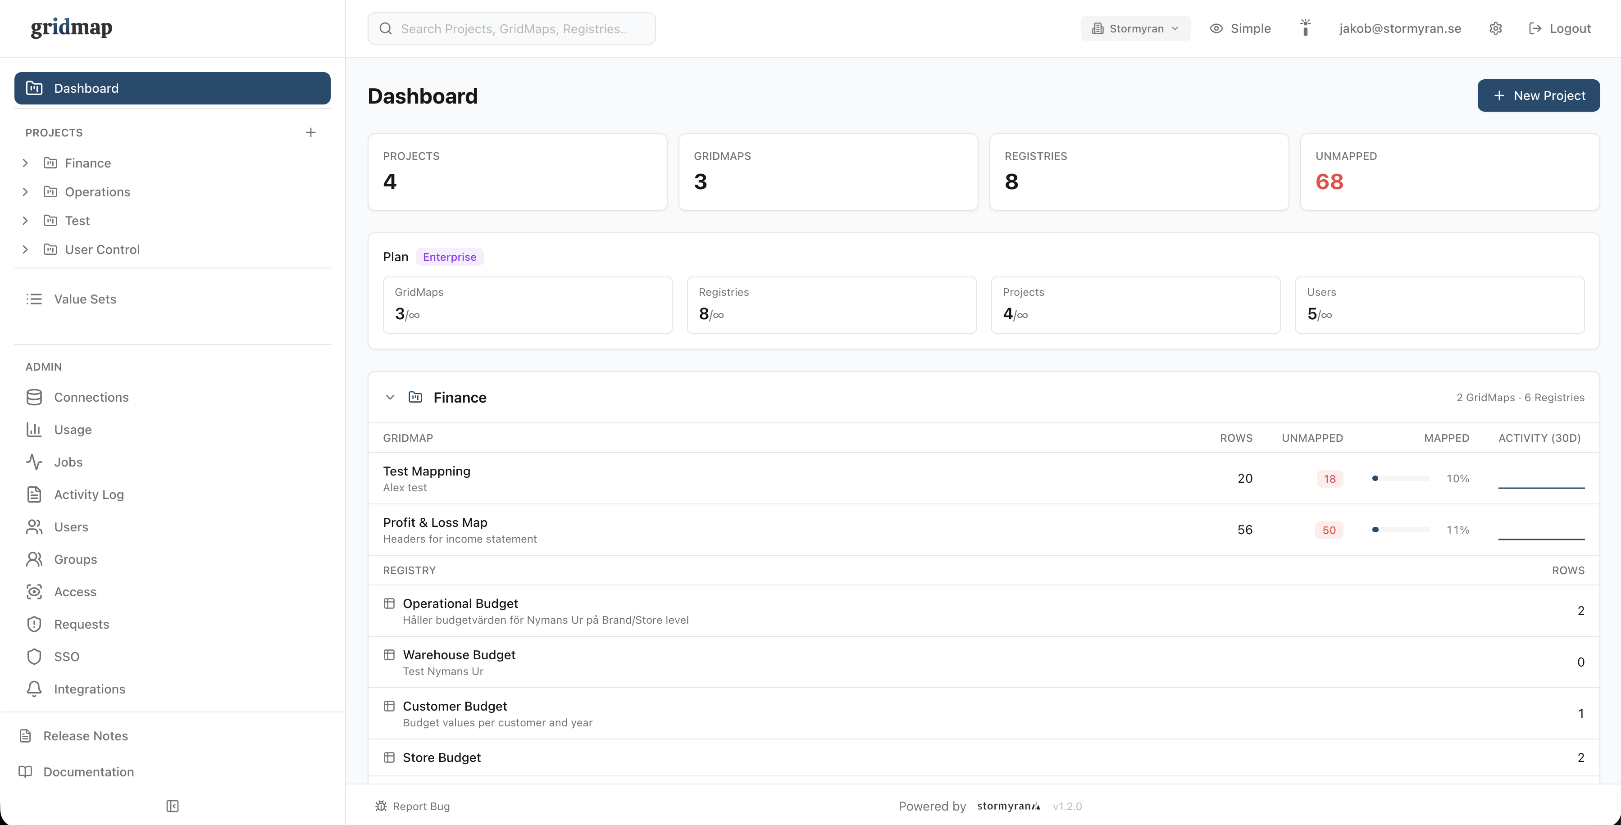
Task: Collapse the Finance section chevron on dashboard
Action: tap(390, 397)
